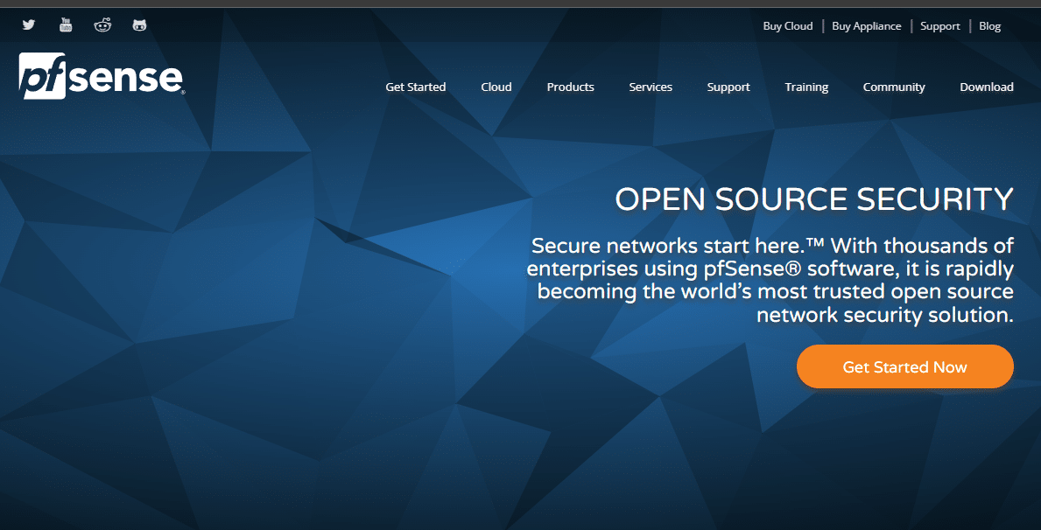Go to the Blog link
This screenshot has width=1041, height=530.
[989, 26]
